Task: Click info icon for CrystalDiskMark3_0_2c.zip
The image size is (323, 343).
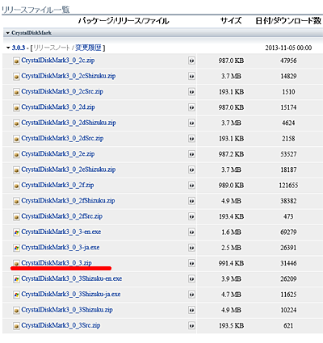Action: coord(191,61)
